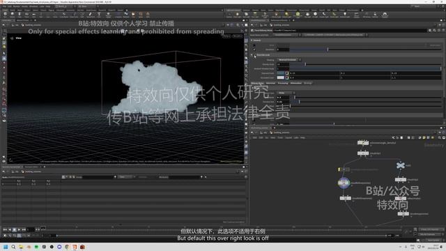446x251 pixels.
Task: Open the Shading mode dropdown
Action: pos(289,60)
